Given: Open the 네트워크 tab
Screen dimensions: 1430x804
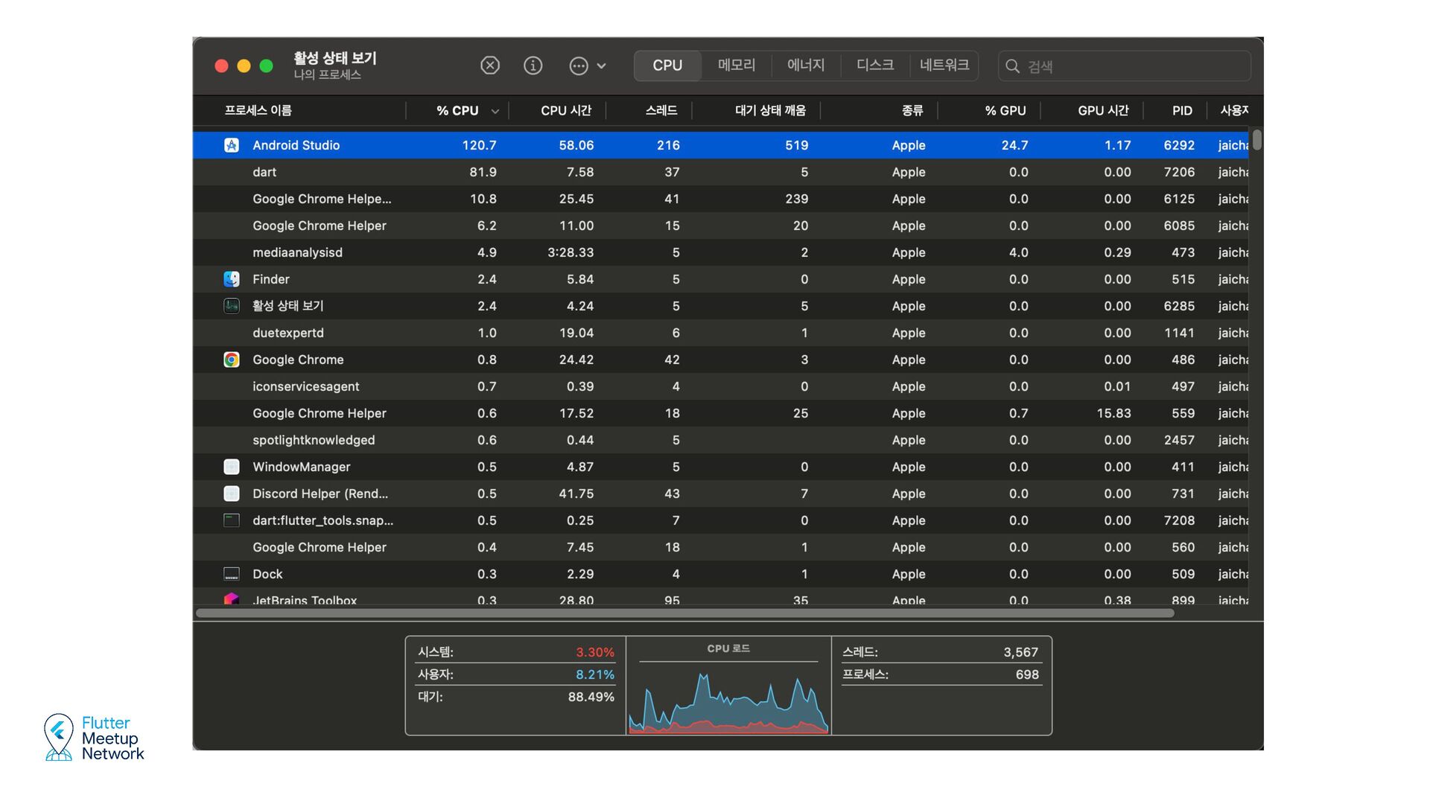Looking at the screenshot, I should pyautogui.click(x=944, y=66).
